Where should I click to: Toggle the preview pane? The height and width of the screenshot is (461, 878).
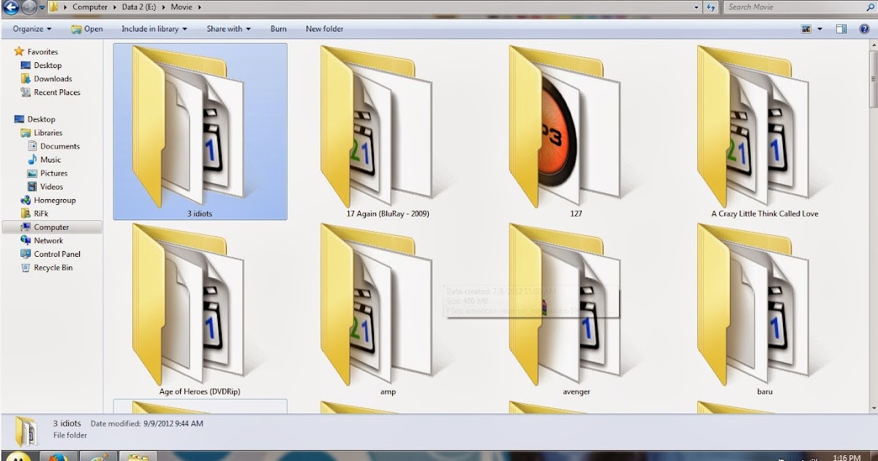[840, 29]
